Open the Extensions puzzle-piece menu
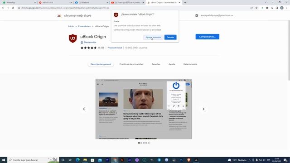Image resolution: width=290 pixels, height=163 pixels. [x=267, y=8]
